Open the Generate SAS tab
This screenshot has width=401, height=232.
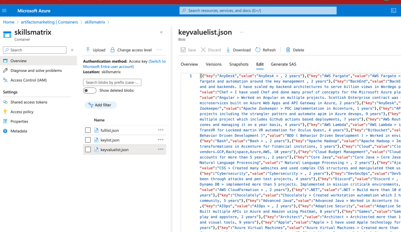point(284,64)
